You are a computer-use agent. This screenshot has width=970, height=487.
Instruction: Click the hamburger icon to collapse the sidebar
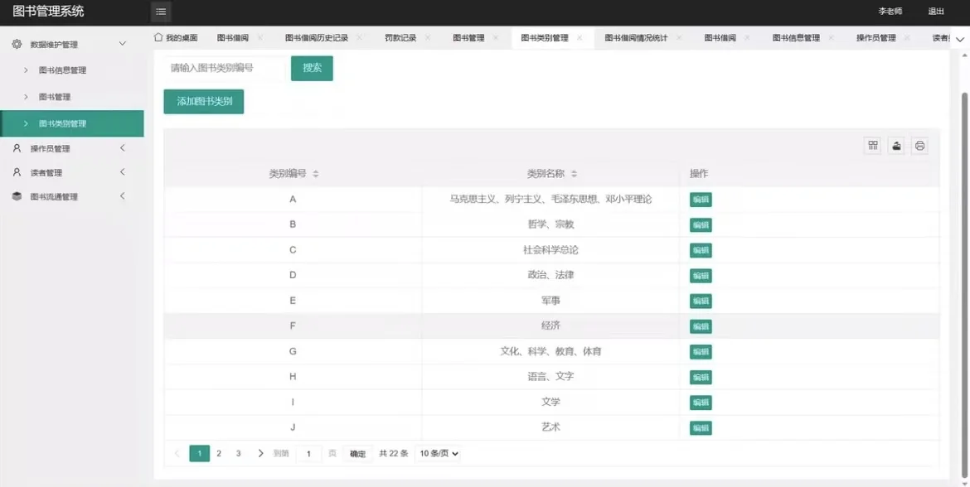pos(160,12)
